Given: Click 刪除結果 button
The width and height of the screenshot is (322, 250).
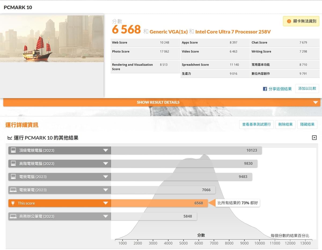Looking at the screenshot, I should pyautogui.click(x=285, y=124).
